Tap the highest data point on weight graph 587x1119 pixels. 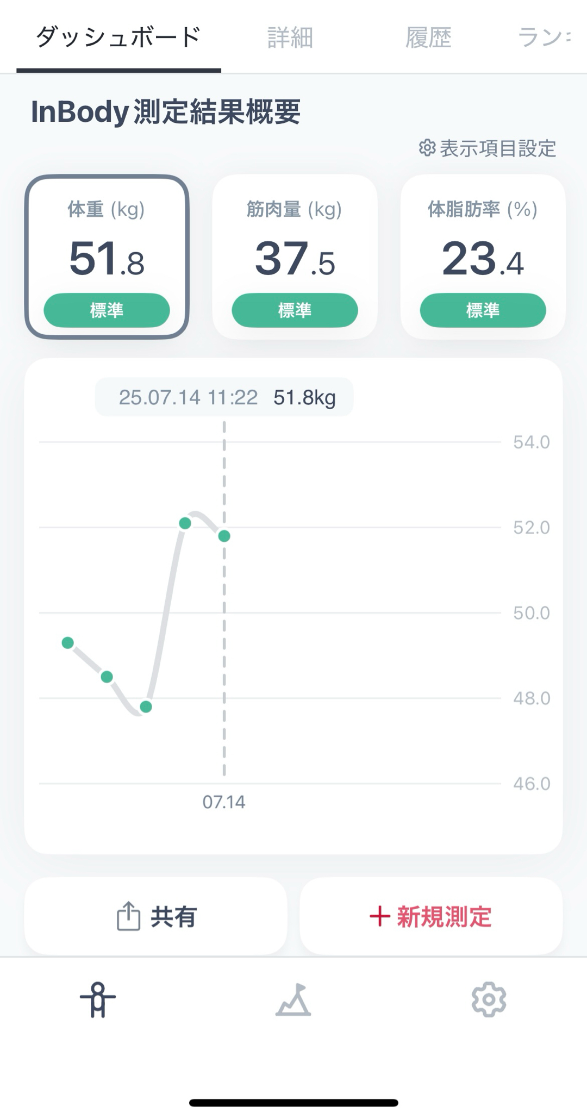[185, 523]
